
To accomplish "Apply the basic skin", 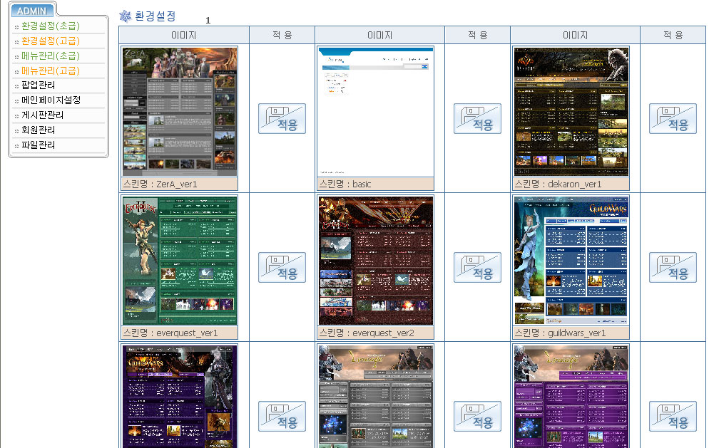I will coord(477,118).
